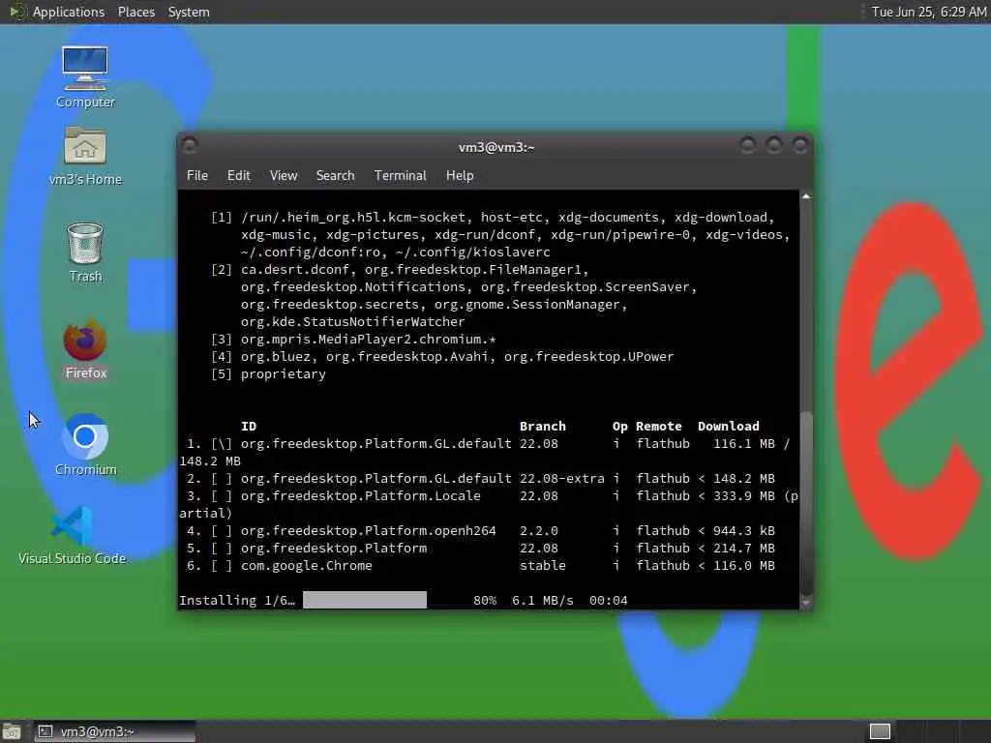Viewport: 991px width, 743px height.
Task: Minimize the terminal window
Action: pos(748,146)
